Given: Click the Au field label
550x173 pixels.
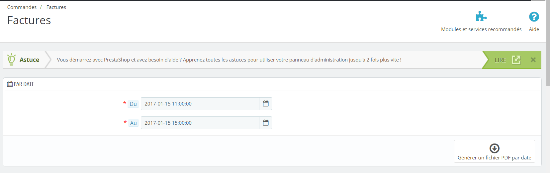Looking at the screenshot, I should 133,123.
